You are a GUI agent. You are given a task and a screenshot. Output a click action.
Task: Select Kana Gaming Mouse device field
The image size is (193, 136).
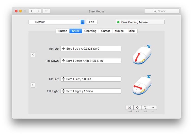pyautogui.click(x=140, y=22)
